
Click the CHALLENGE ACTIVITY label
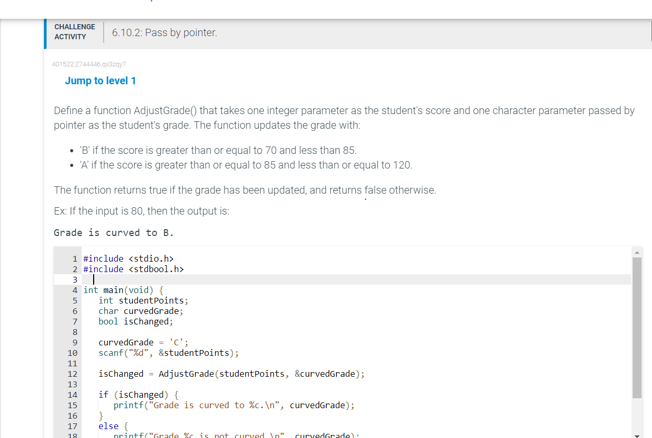(x=74, y=31)
